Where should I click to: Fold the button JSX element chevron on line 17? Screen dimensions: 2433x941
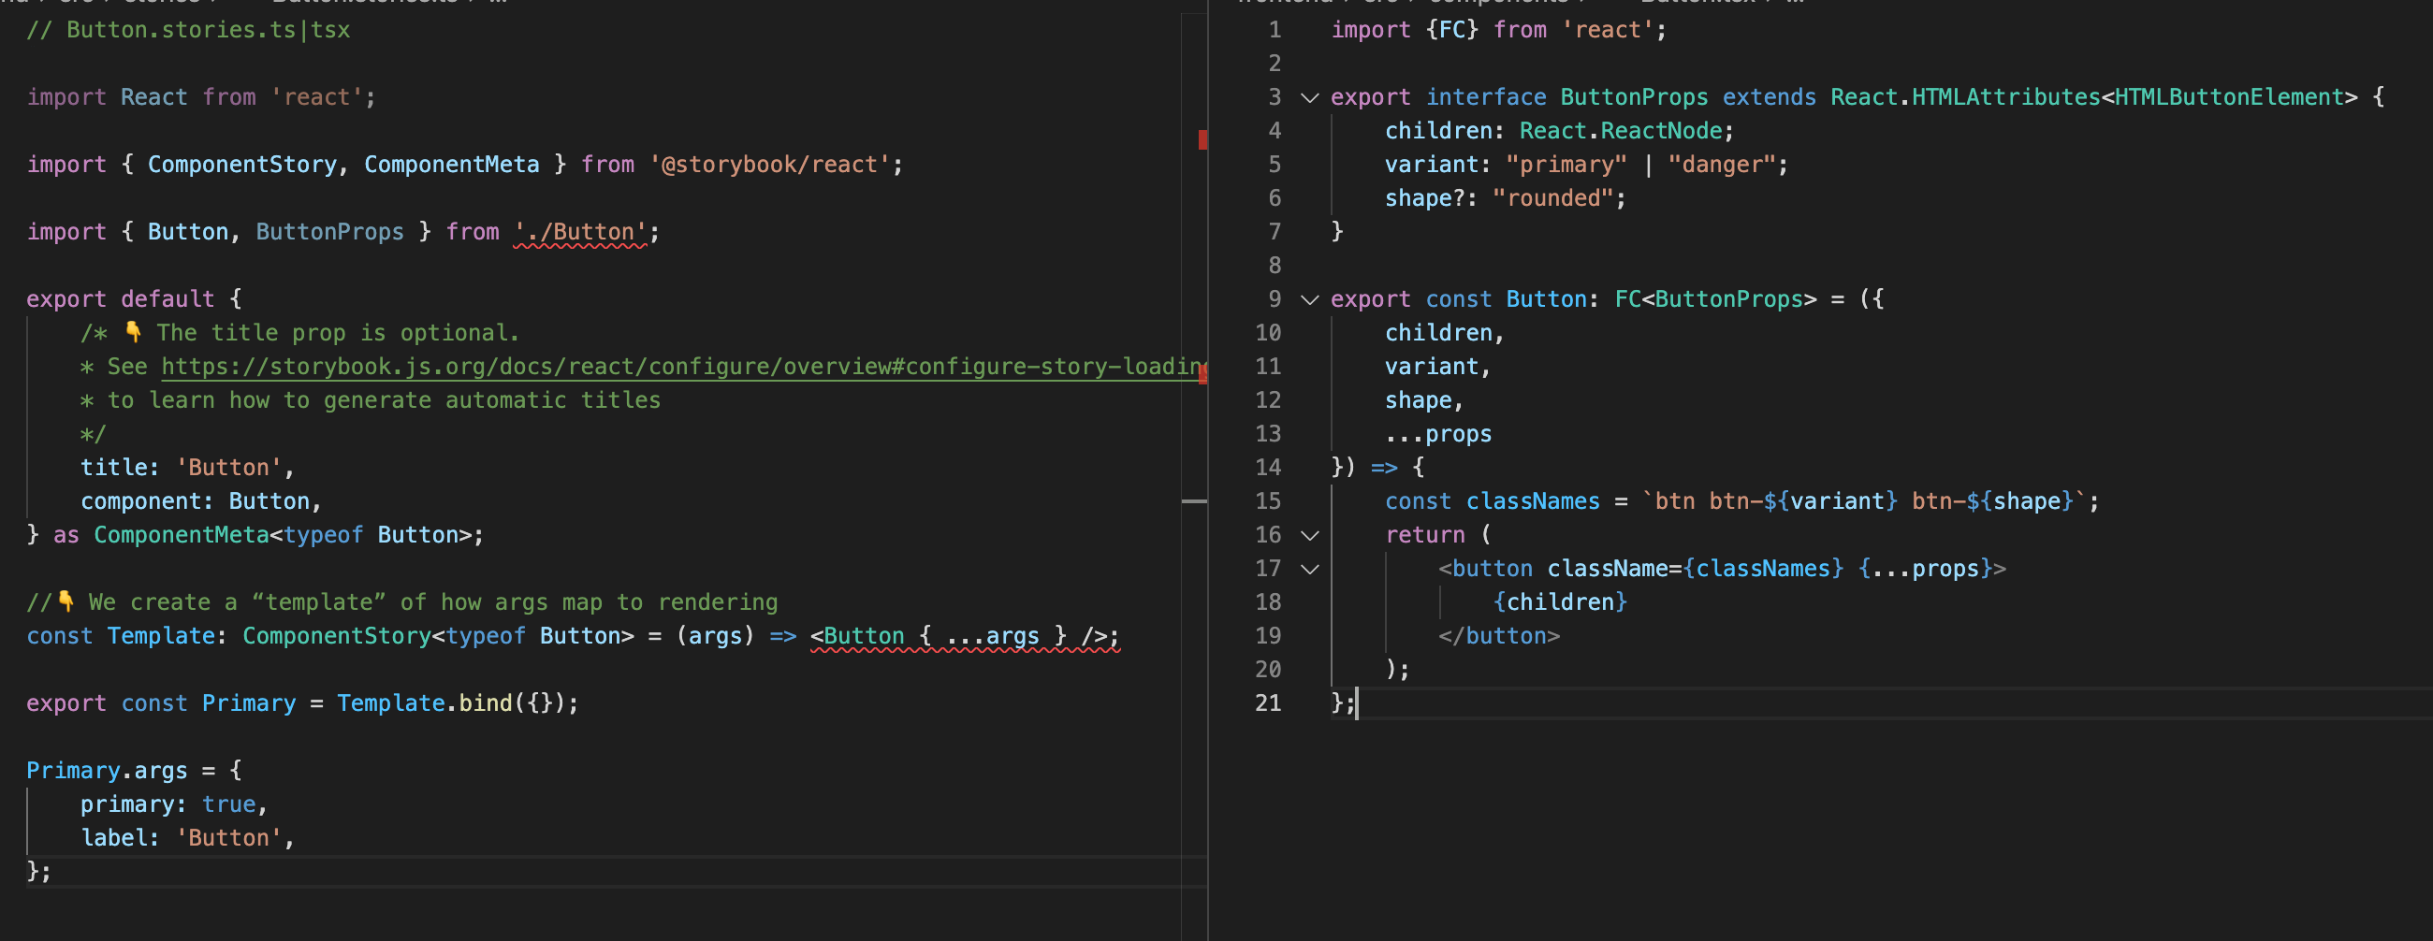pos(1309,569)
